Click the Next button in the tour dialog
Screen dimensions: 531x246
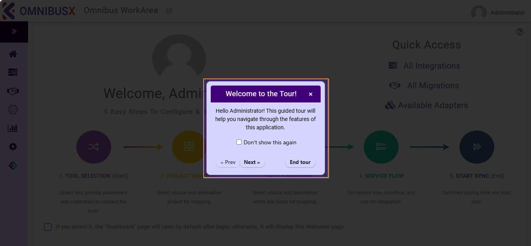(x=252, y=162)
